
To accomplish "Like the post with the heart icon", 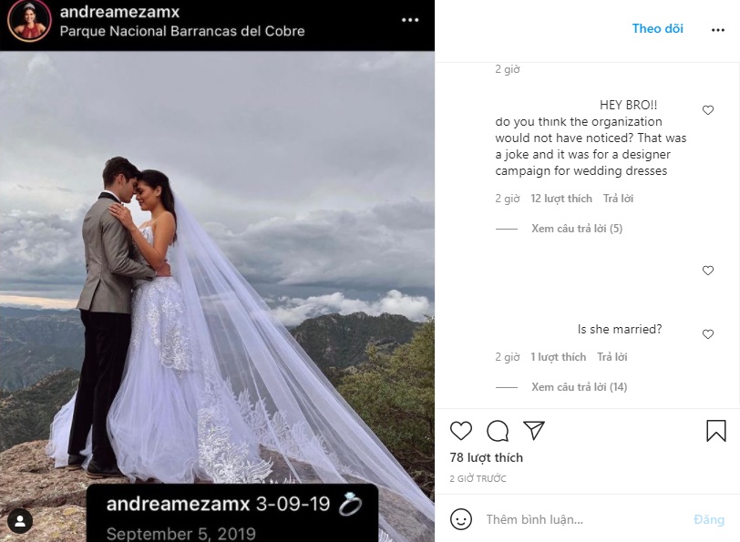I will tap(460, 431).
